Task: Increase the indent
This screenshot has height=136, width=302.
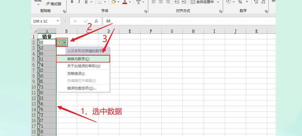Action: pos(184,2)
